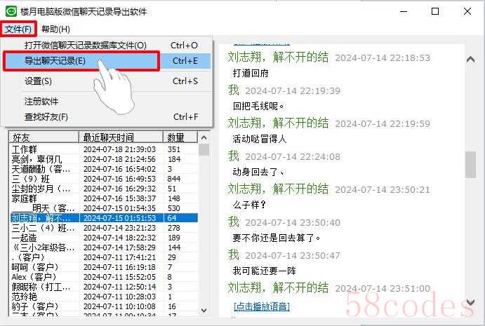Click the friend list scrollbar thumb

point(204,150)
